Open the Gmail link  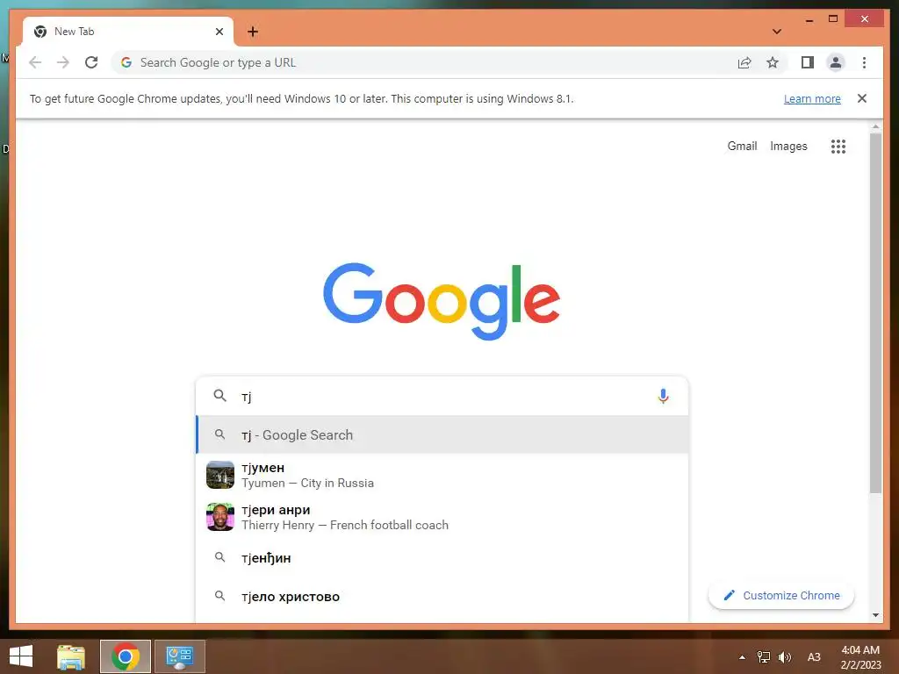tap(742, 147)
